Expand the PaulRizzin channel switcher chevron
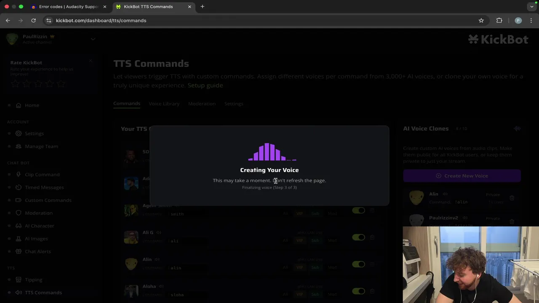Screen dimensions: 539x303 93,39
